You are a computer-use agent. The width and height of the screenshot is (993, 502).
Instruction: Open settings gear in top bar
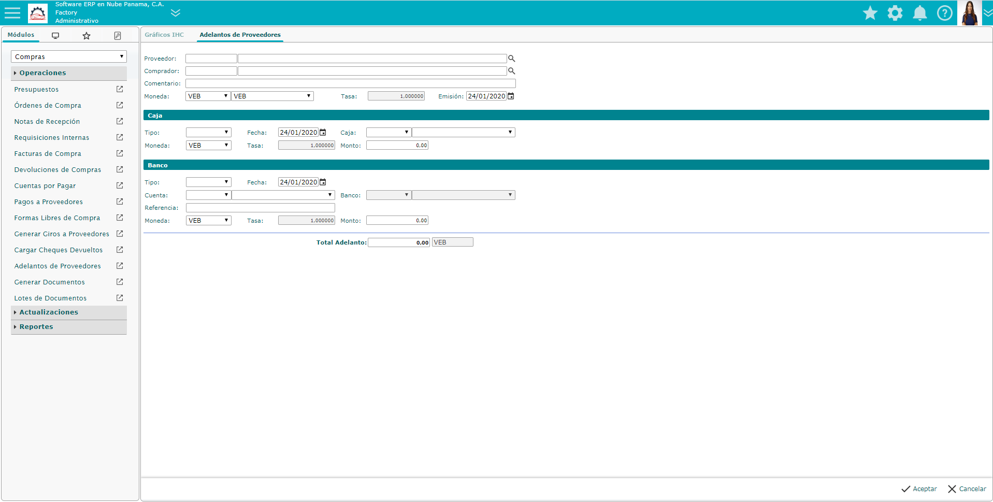coord(895,13)
